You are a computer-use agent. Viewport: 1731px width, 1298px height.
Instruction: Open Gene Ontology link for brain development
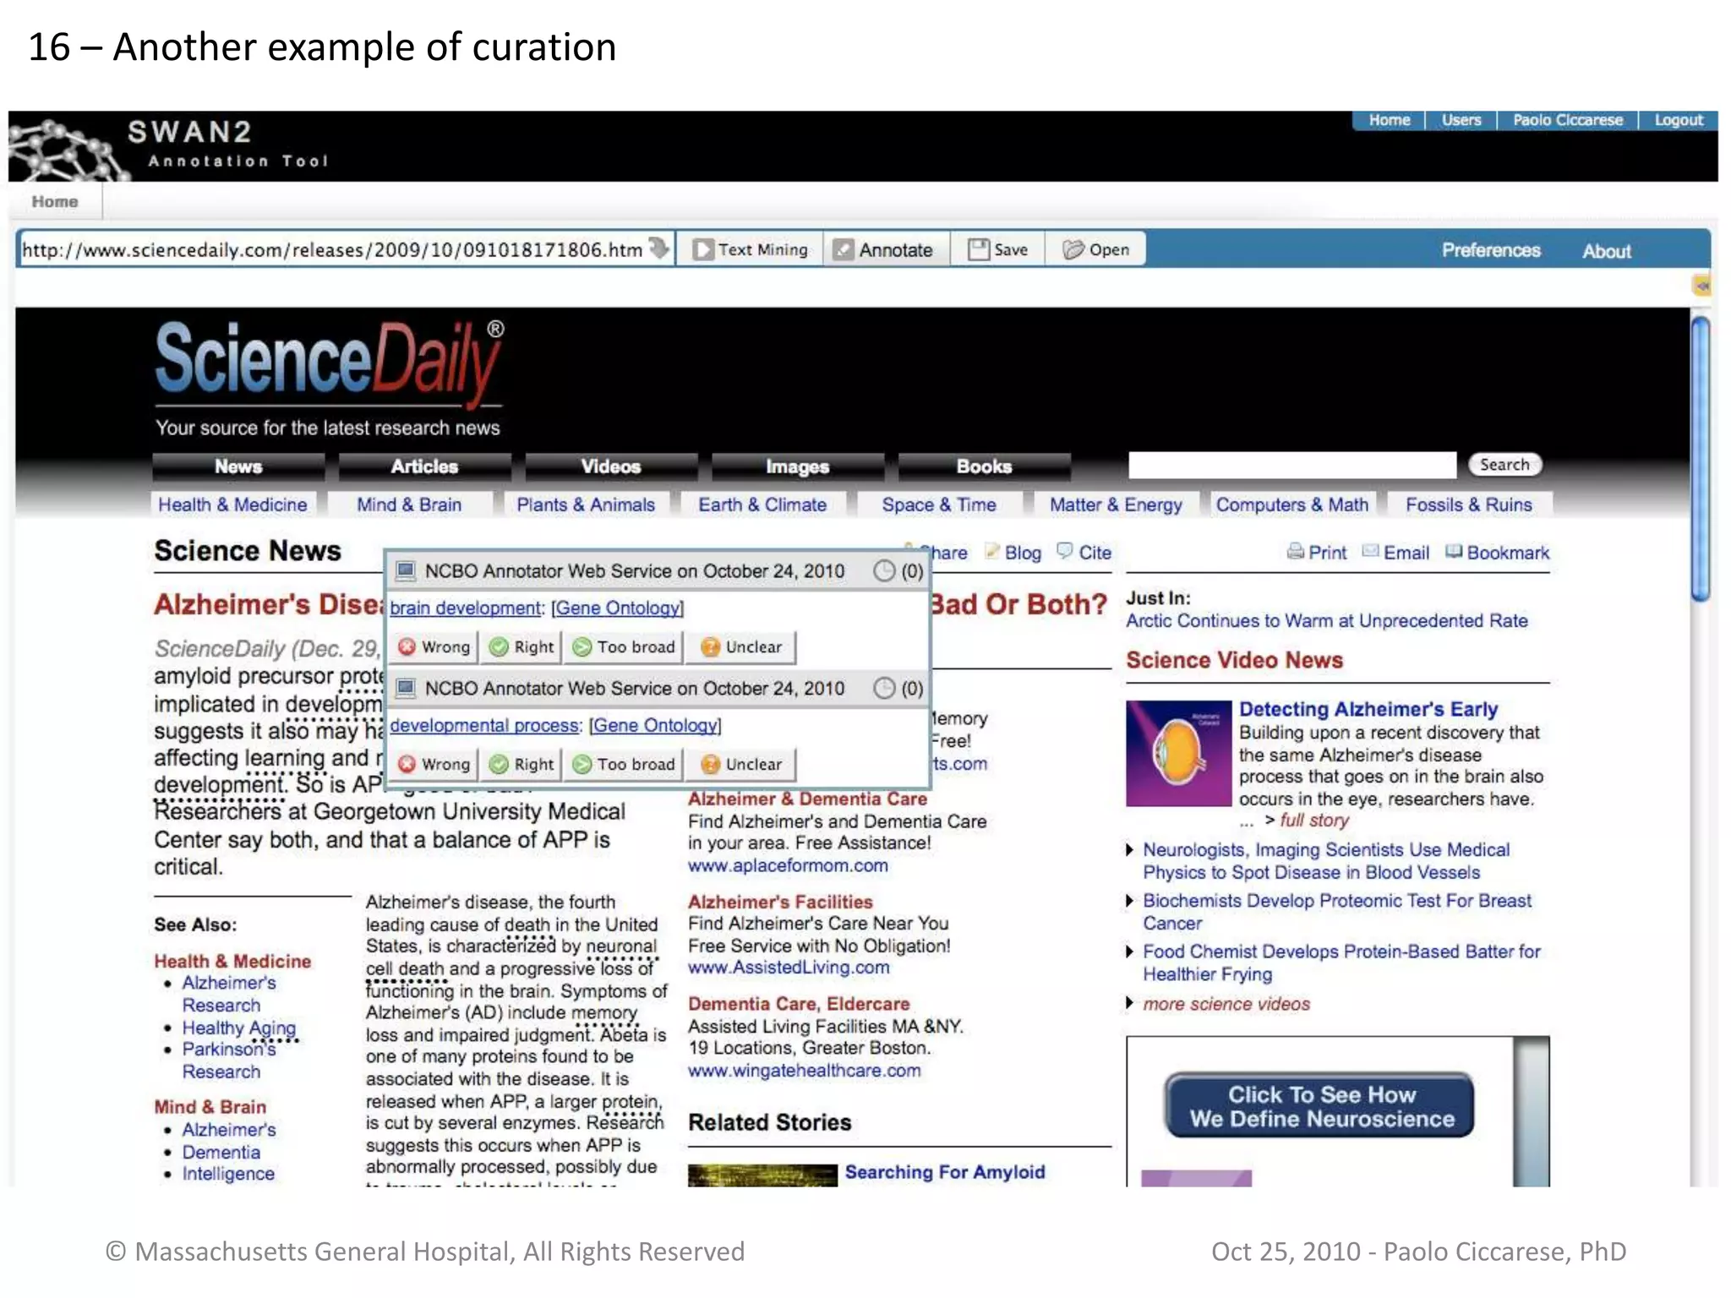tap(618, 608)
